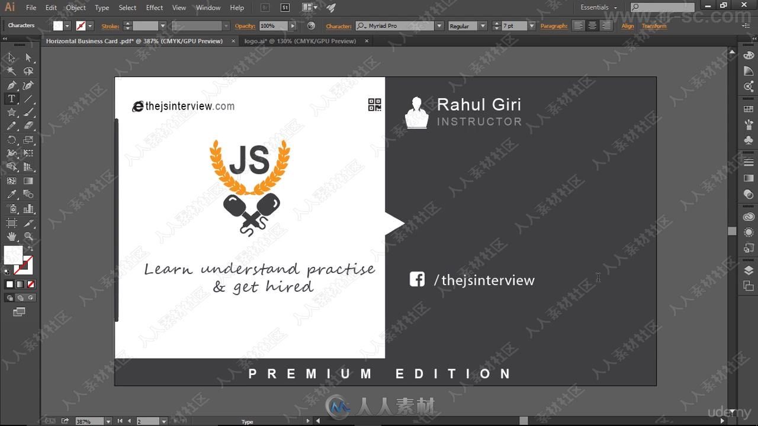Switch to logo.ai document tab
Image resolution: width=758 pixels, height=426 pixels.
[300, 41]
